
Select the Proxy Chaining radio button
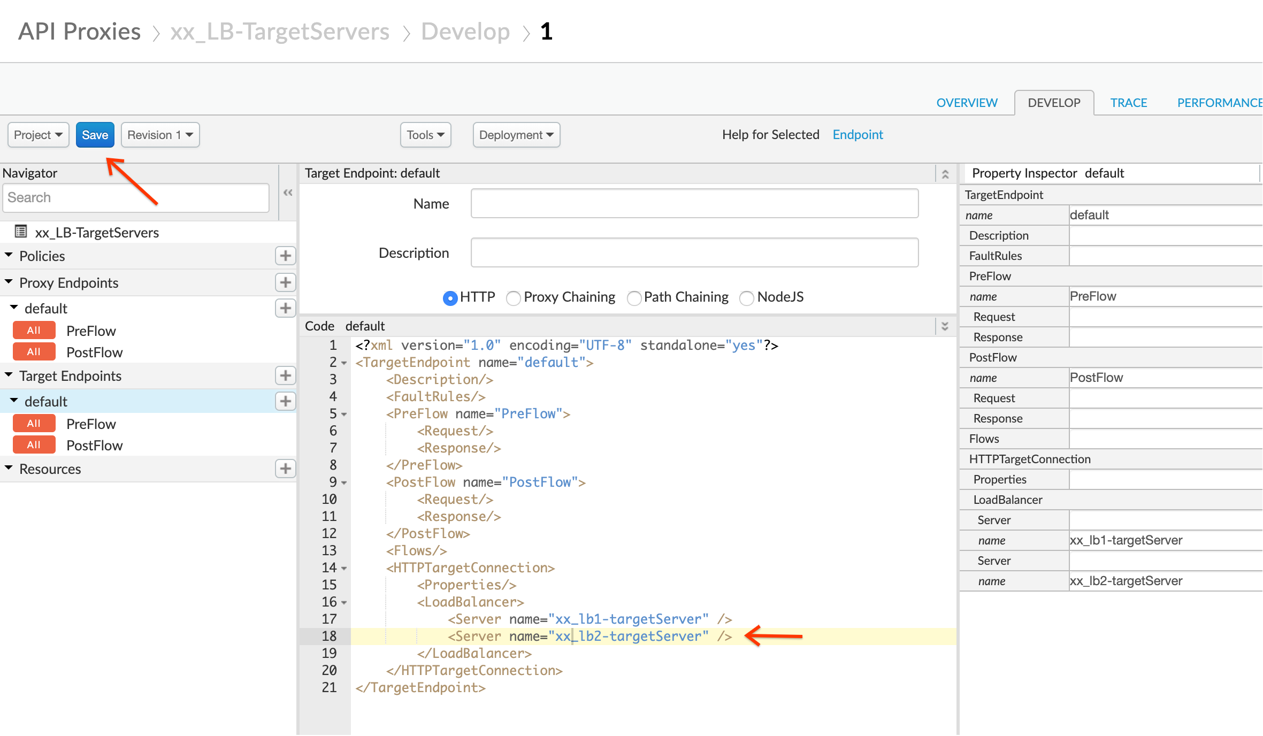pyautogui.click(x=514, y=298)
